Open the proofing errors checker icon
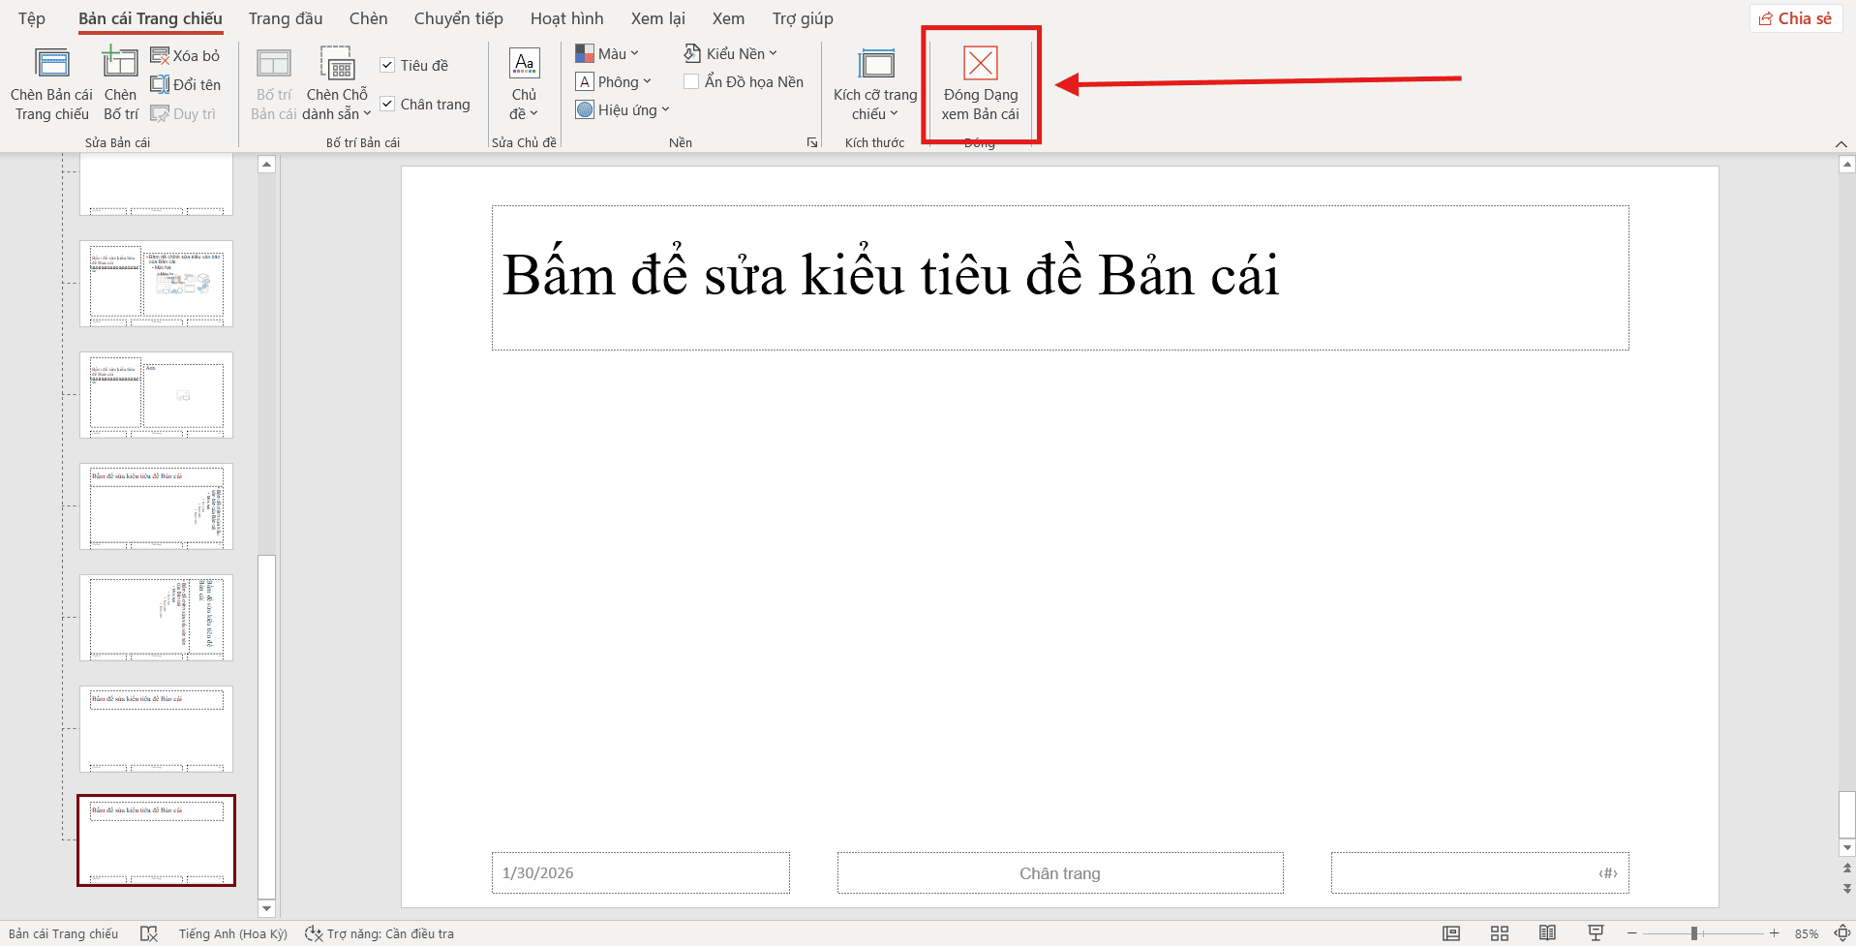This screenshot has width=1856, height=946. point(150,932)
